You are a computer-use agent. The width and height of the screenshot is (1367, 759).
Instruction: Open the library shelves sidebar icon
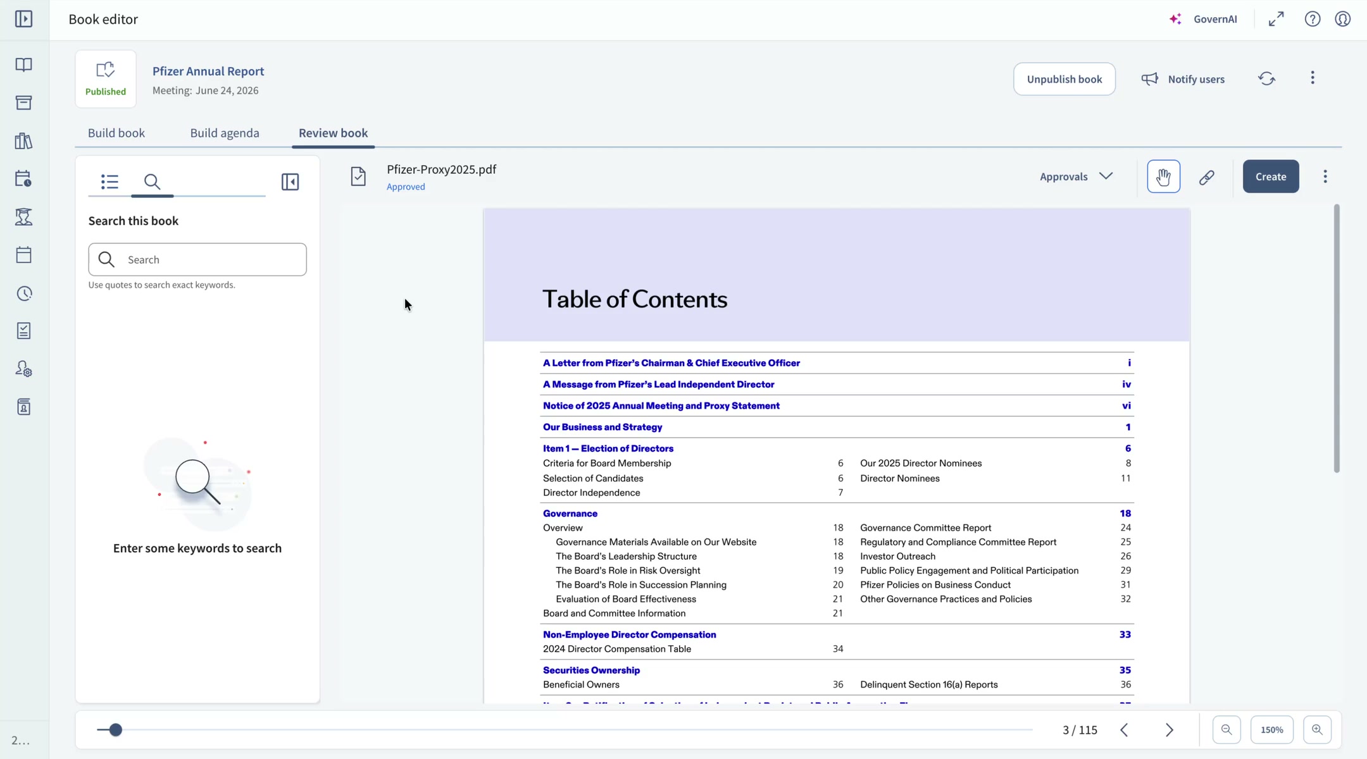pos(23,140)
